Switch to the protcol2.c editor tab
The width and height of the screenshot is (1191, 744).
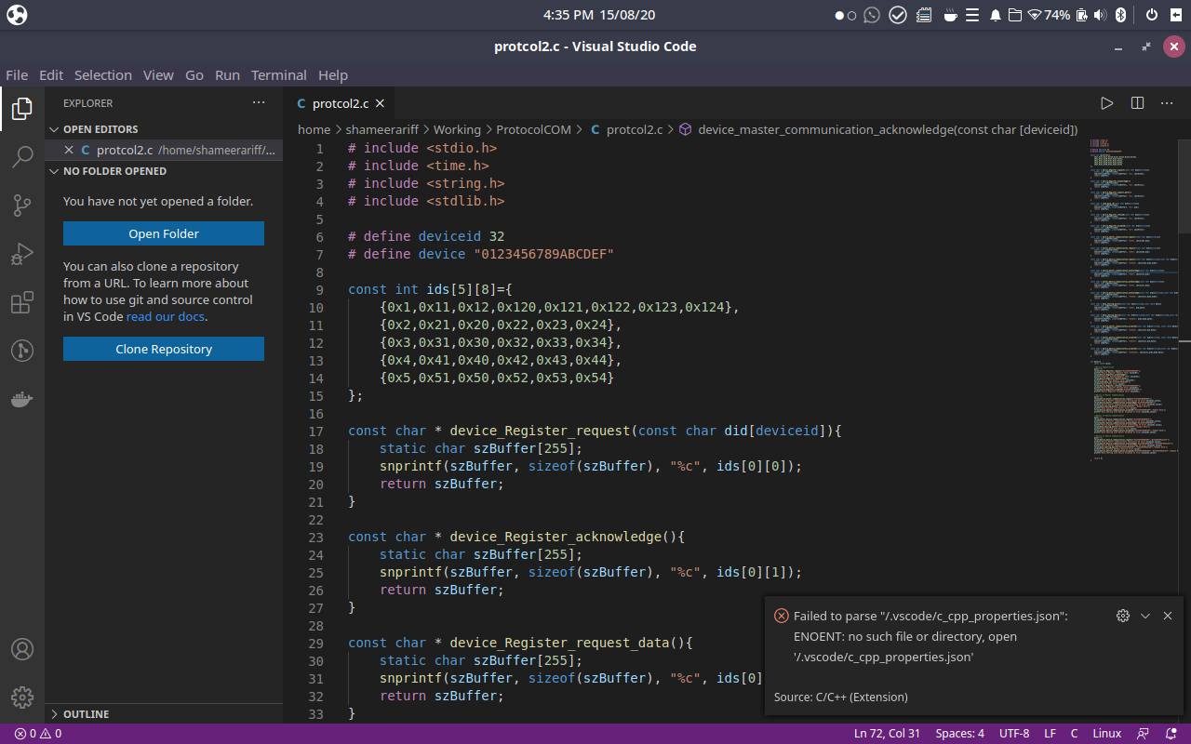coord(340,103)
